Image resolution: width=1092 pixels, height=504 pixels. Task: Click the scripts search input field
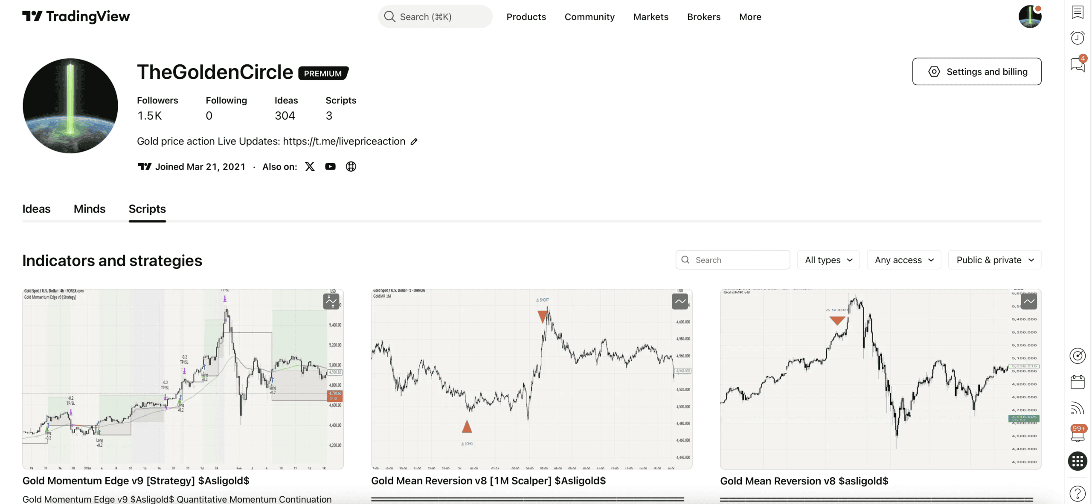coord(732,259)
